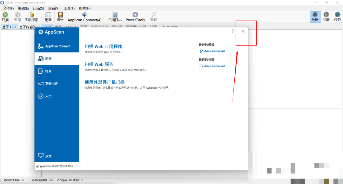The width and height of the screenshot is (343, 184).
Task: Click 已测试的元素数 status bar entry
Action: (41, 180)
